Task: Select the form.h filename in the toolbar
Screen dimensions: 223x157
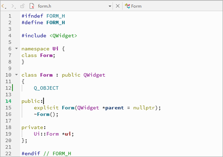Action: 45,6
